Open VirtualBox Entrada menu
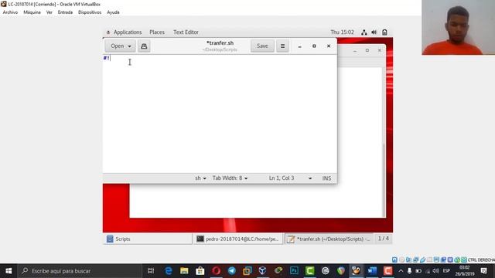 click(x=65, y=12)
